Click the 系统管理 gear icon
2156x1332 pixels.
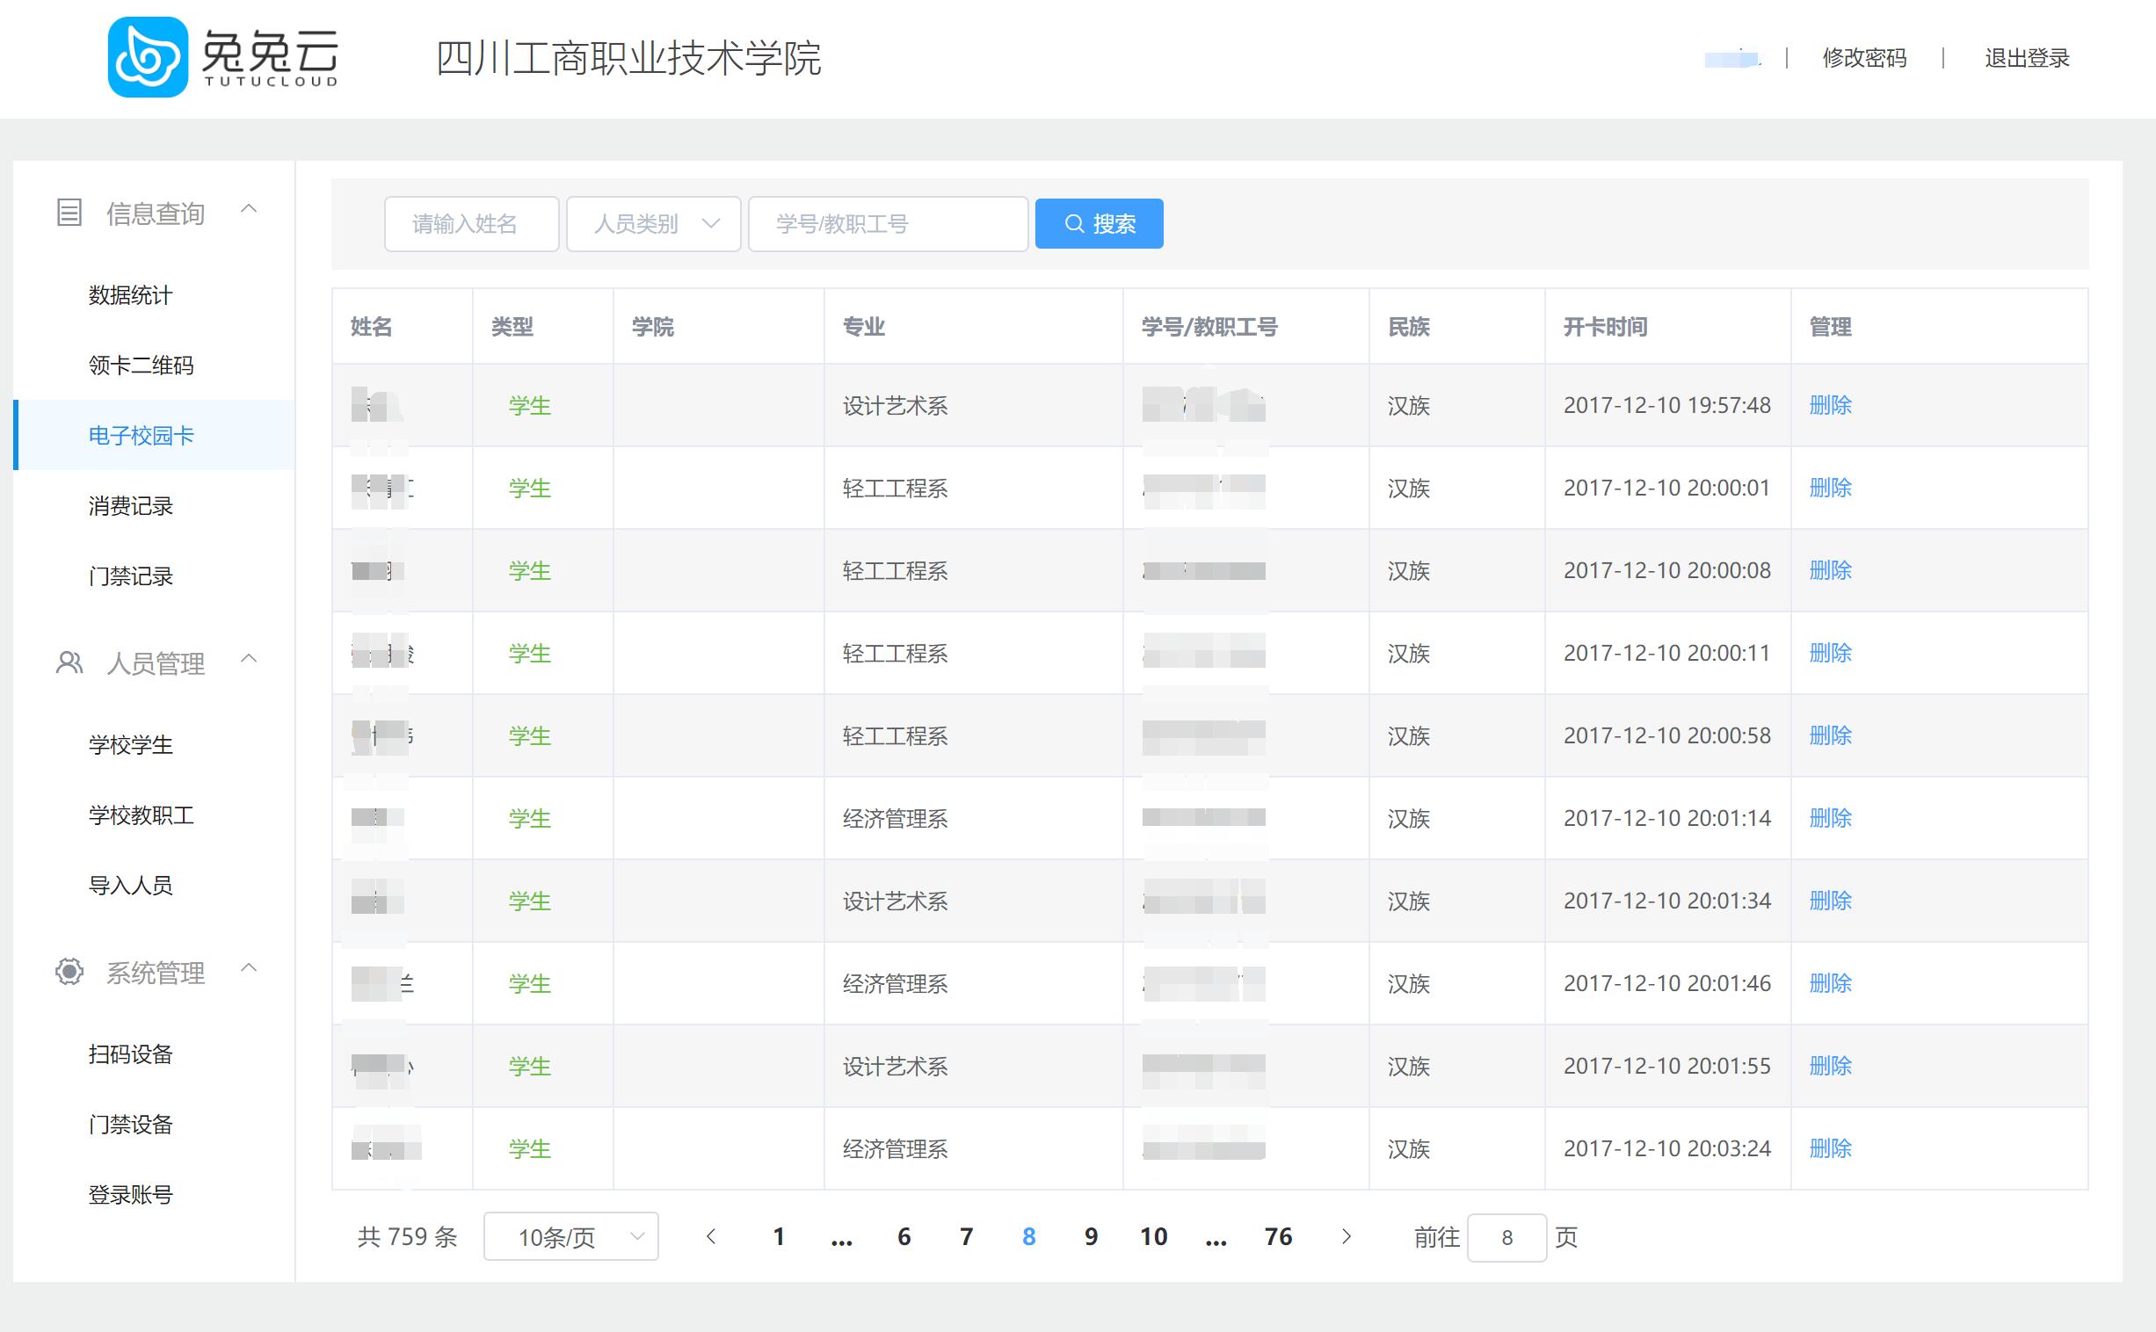click(69, 972)
